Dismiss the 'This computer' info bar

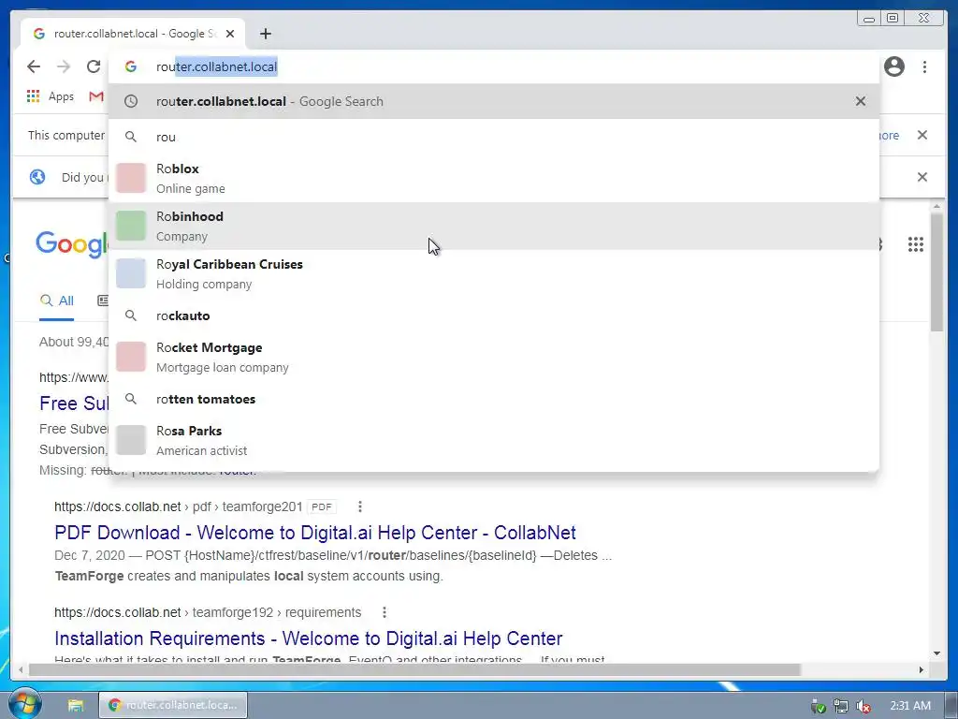tap(922, 135)
